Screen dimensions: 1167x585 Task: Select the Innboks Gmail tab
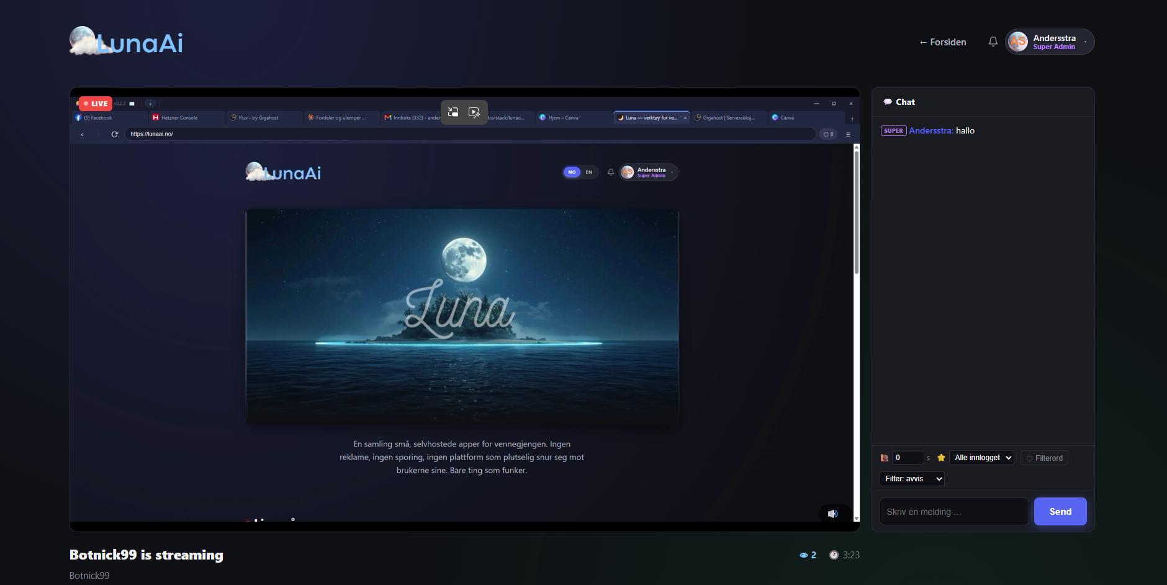tap(412, 117)
